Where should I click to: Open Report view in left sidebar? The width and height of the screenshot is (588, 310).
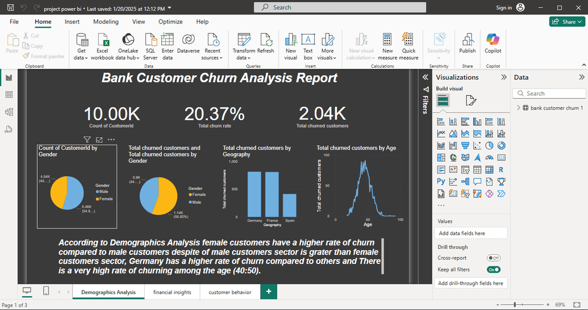(x=9, y=77)
